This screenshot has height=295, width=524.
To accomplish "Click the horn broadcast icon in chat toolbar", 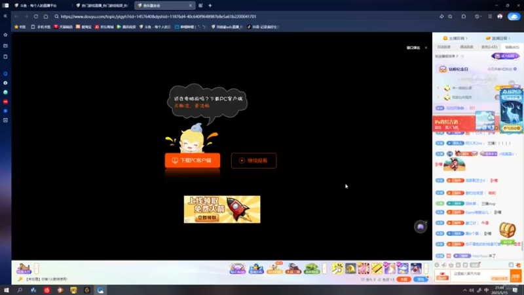I will click(x=444, y=265).
